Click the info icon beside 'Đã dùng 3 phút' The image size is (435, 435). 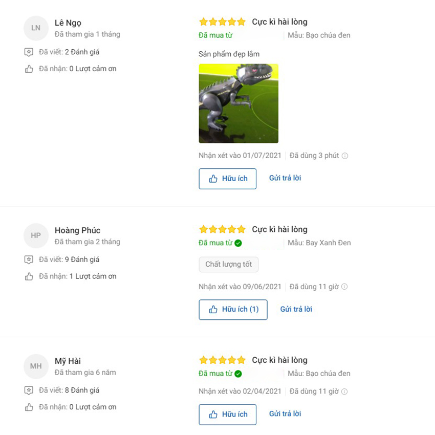(x=345, y=156)
